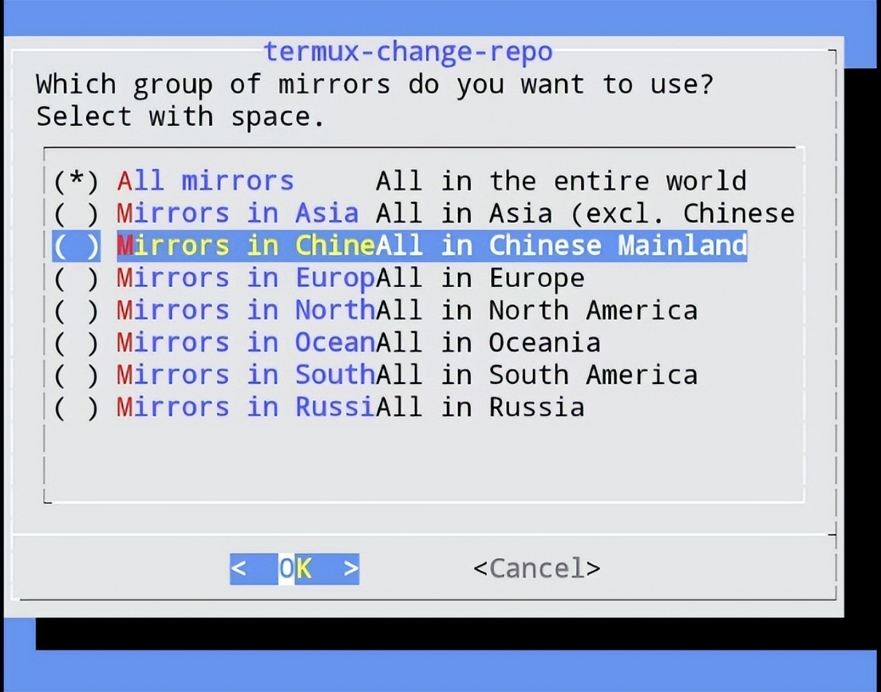
Task: Click the highlighted 'Mirrors in Chine' label
Action: coord(246,246)
